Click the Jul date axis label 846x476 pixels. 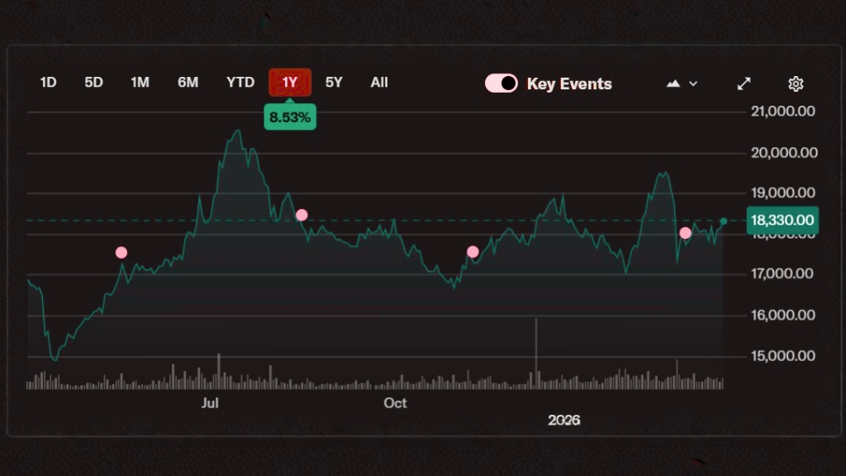pyautogui.click(x=210, y=403)
